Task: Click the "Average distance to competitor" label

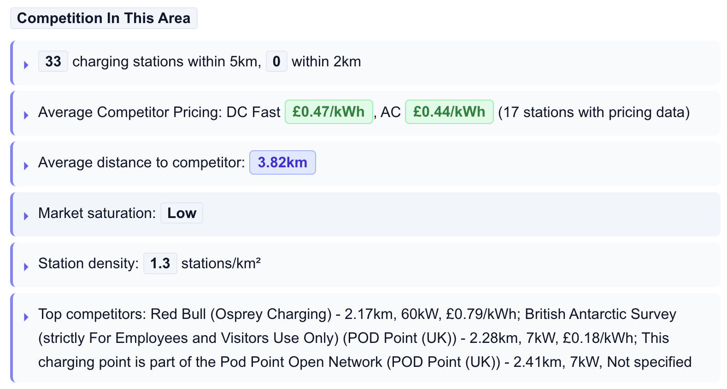Action: tap(141, 163)
